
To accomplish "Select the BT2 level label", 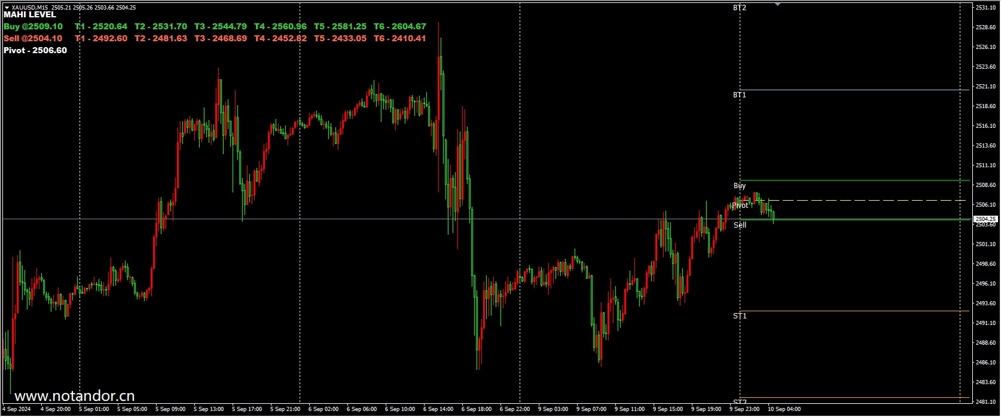I will click(740, 8).
